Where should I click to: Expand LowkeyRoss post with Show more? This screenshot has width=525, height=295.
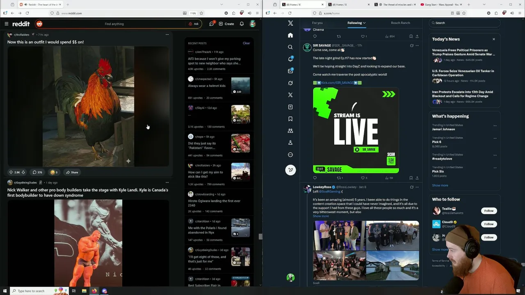[321, 216]
